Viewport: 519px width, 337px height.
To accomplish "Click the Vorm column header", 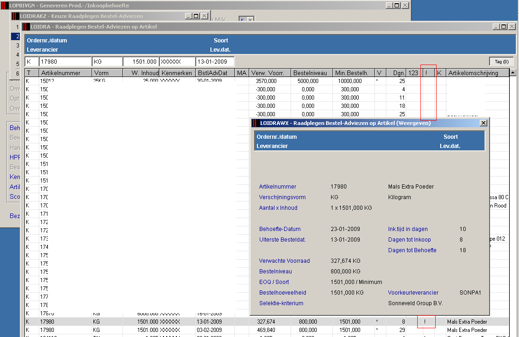I will pyautogui.click(x=107, y=73).
